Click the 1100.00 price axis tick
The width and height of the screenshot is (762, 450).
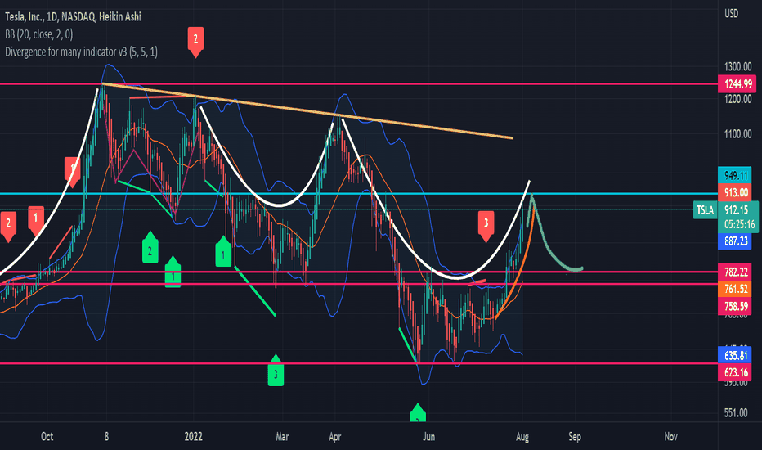click(x=737, y=134)
